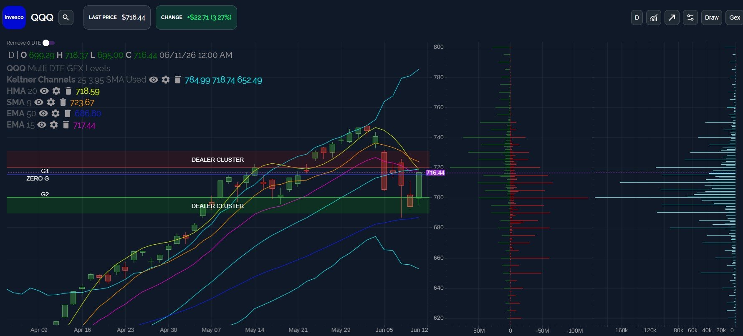
Task: Click the ZERO G level label
Action: tap(38, 178)
